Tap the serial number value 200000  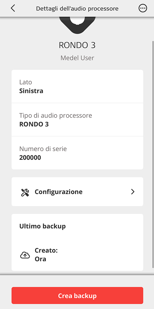[30, 158]
